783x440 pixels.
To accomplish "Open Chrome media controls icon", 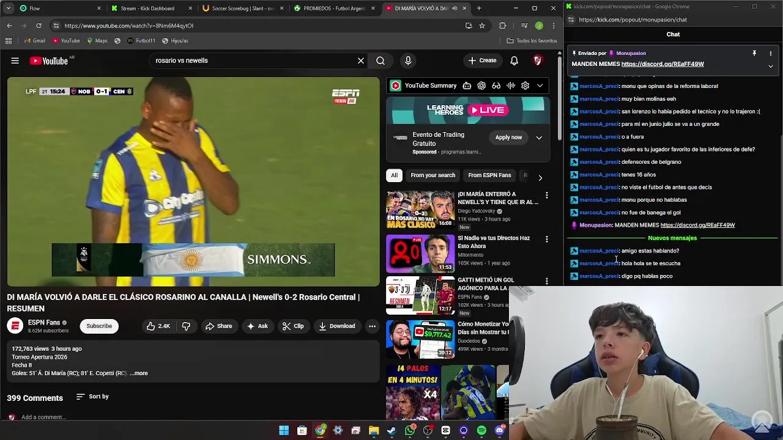I will pos(524,26).
